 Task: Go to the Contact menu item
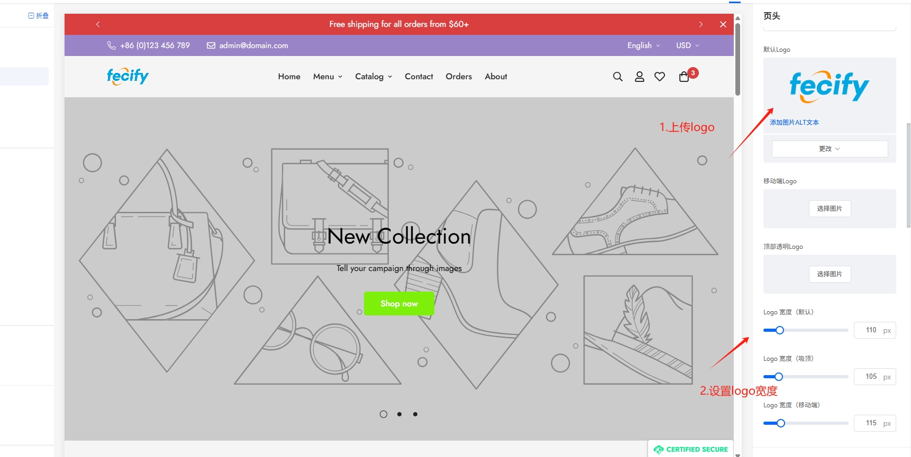click(418, 77)
